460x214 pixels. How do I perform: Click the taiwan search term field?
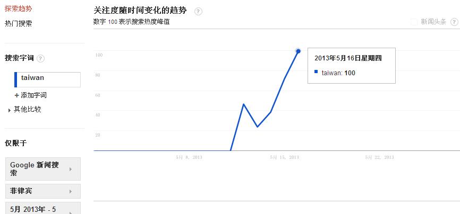pos(49,78)
